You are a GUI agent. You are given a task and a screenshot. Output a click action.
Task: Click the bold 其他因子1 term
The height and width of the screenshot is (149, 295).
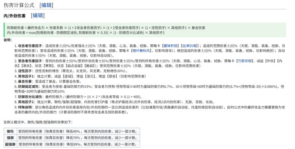click(25, 76)
